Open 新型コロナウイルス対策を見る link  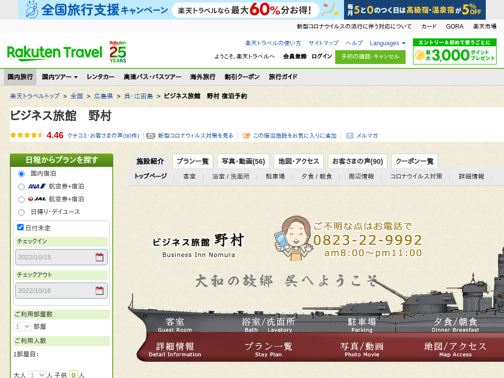(x=195, y=136)
